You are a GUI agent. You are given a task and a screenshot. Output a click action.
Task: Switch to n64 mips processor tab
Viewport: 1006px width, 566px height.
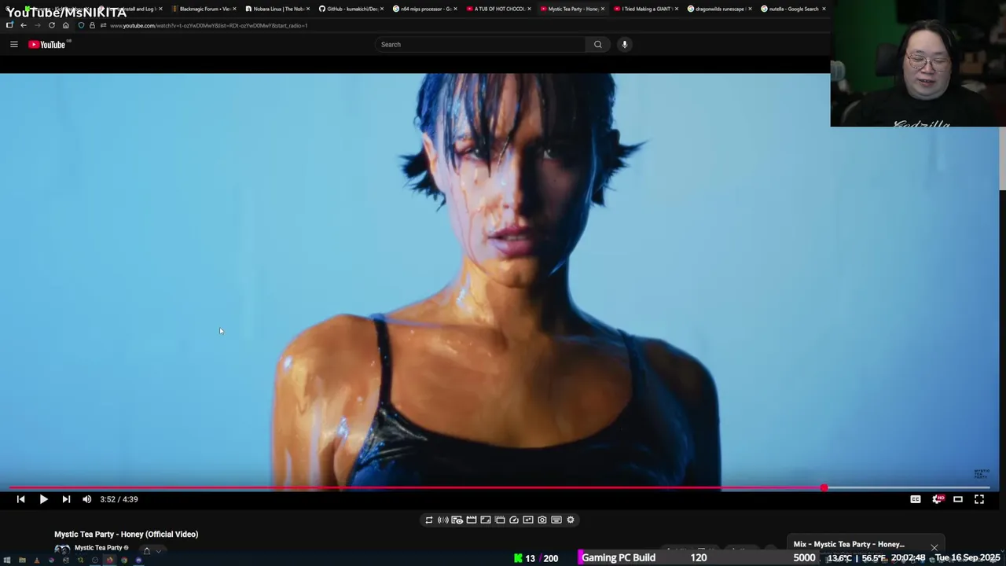[x=426, y=9]
